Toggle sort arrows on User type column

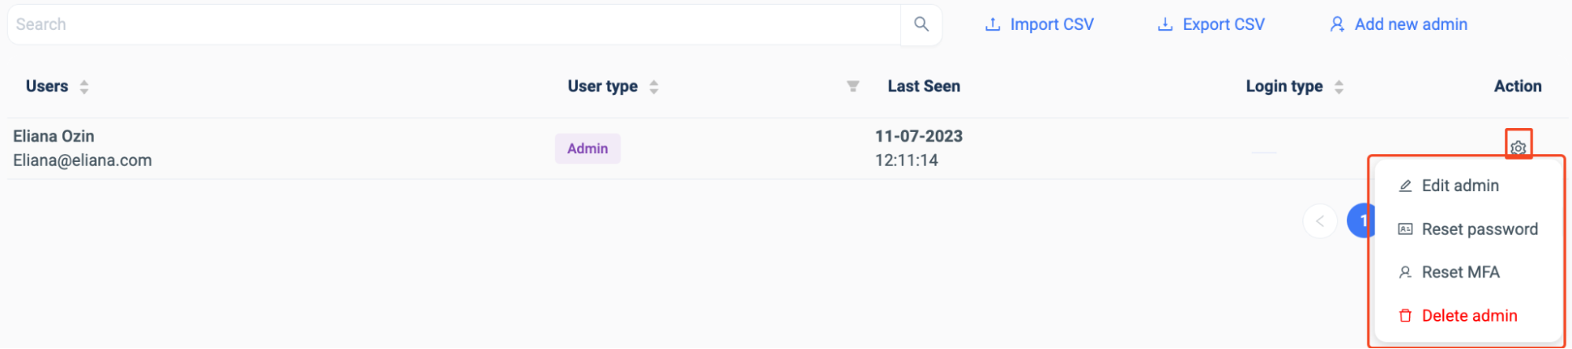click(653, 86)
